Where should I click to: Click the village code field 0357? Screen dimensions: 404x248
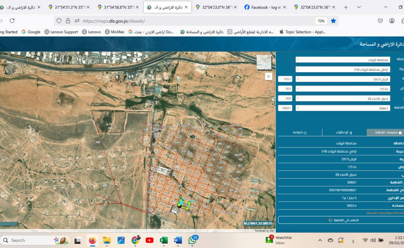(285, 79)
